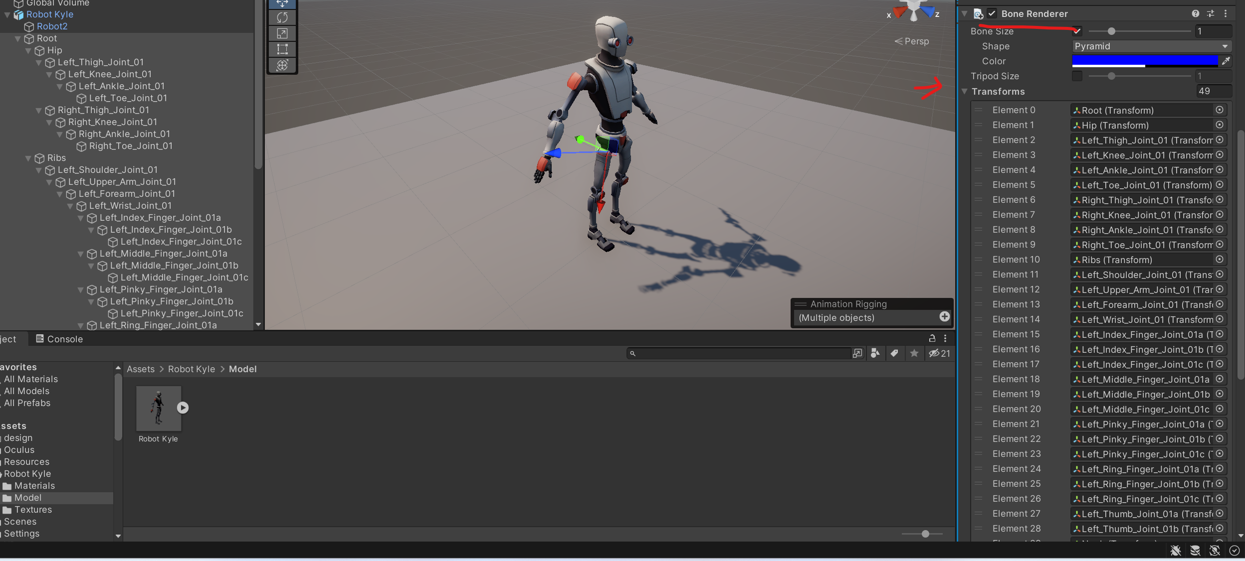Select the Textures folder in Assets
1245x561 pixels.
[x=33, y=510]
